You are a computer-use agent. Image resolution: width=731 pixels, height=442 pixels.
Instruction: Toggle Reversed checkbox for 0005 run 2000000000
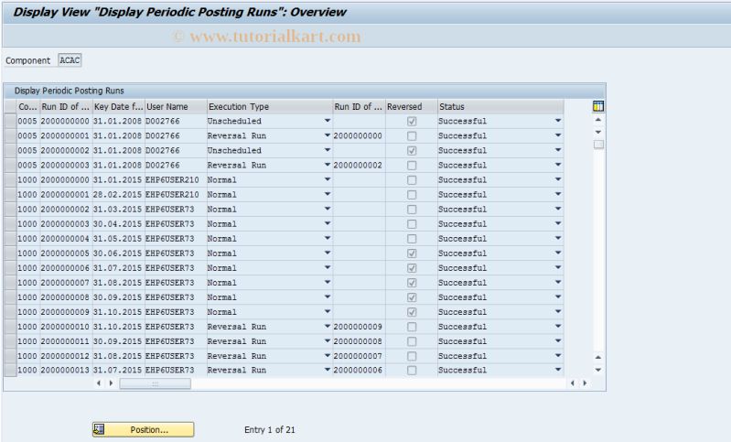(412, 121)
